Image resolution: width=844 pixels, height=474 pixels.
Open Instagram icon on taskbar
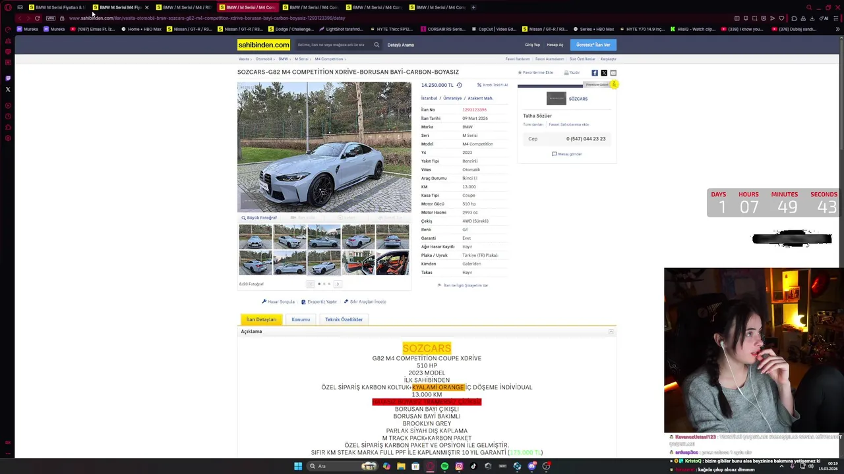click(x=459, y=466)
